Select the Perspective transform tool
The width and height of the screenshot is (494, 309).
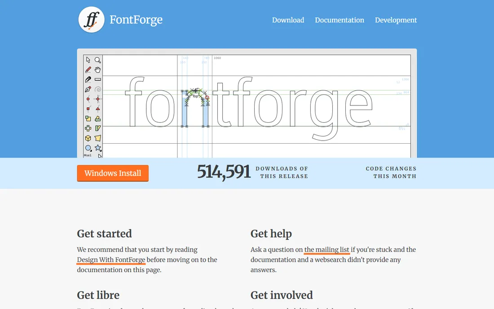97,138
